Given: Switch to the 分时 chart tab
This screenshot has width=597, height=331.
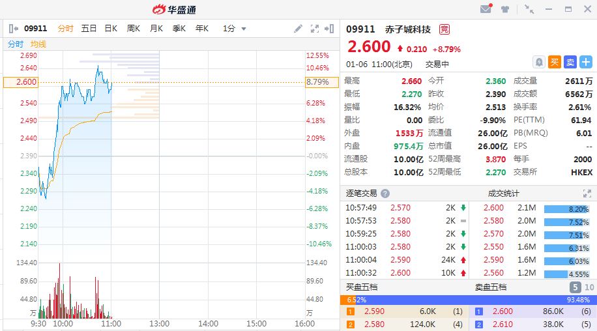Looking at the screenshot, I should (65, 29).
